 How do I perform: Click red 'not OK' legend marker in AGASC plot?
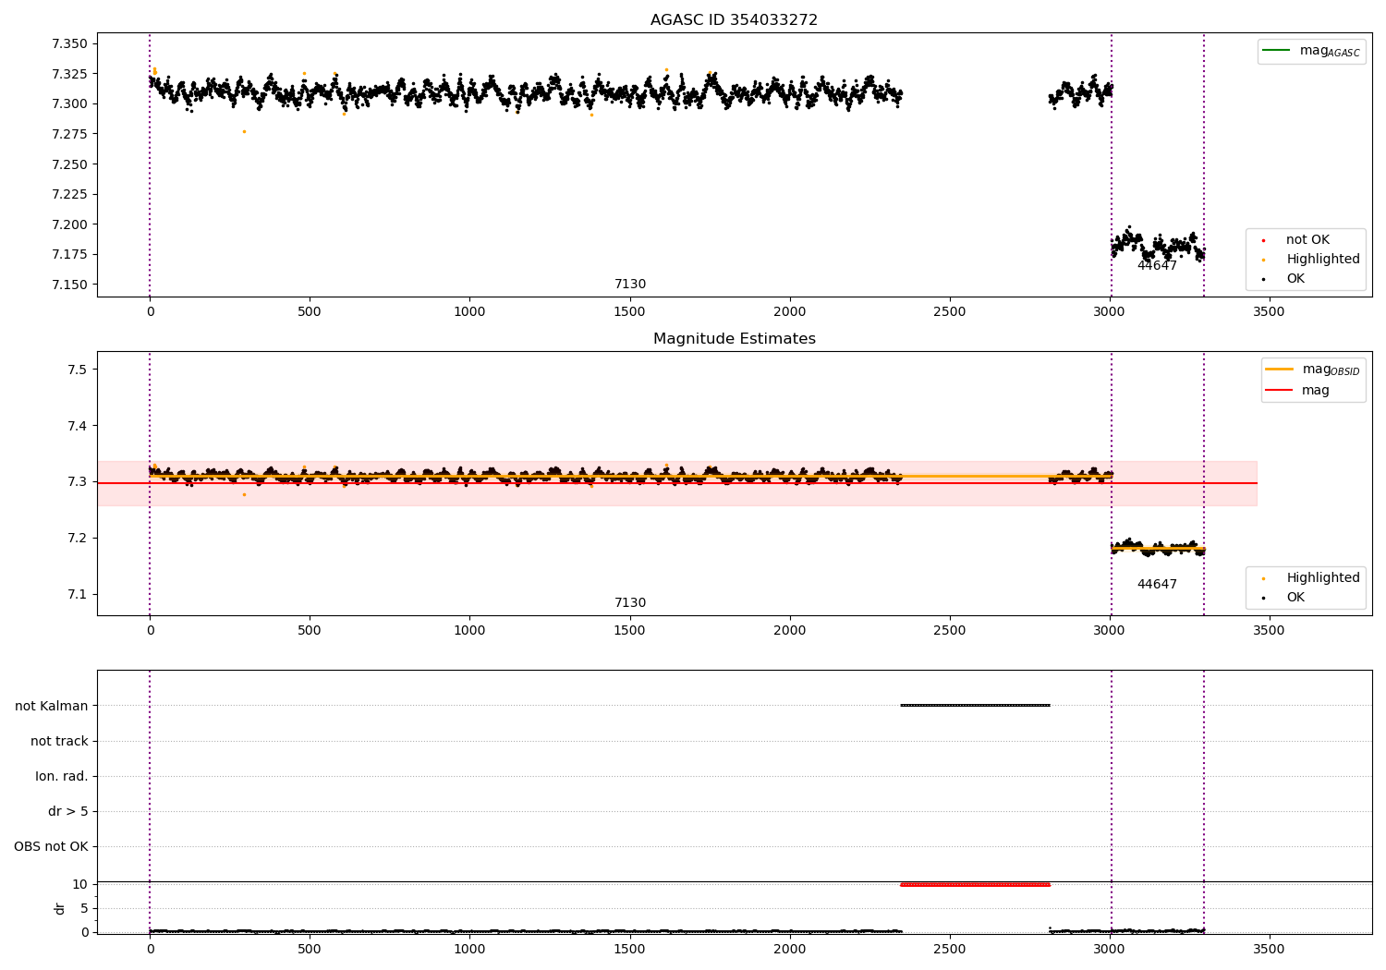point(1263,240)
